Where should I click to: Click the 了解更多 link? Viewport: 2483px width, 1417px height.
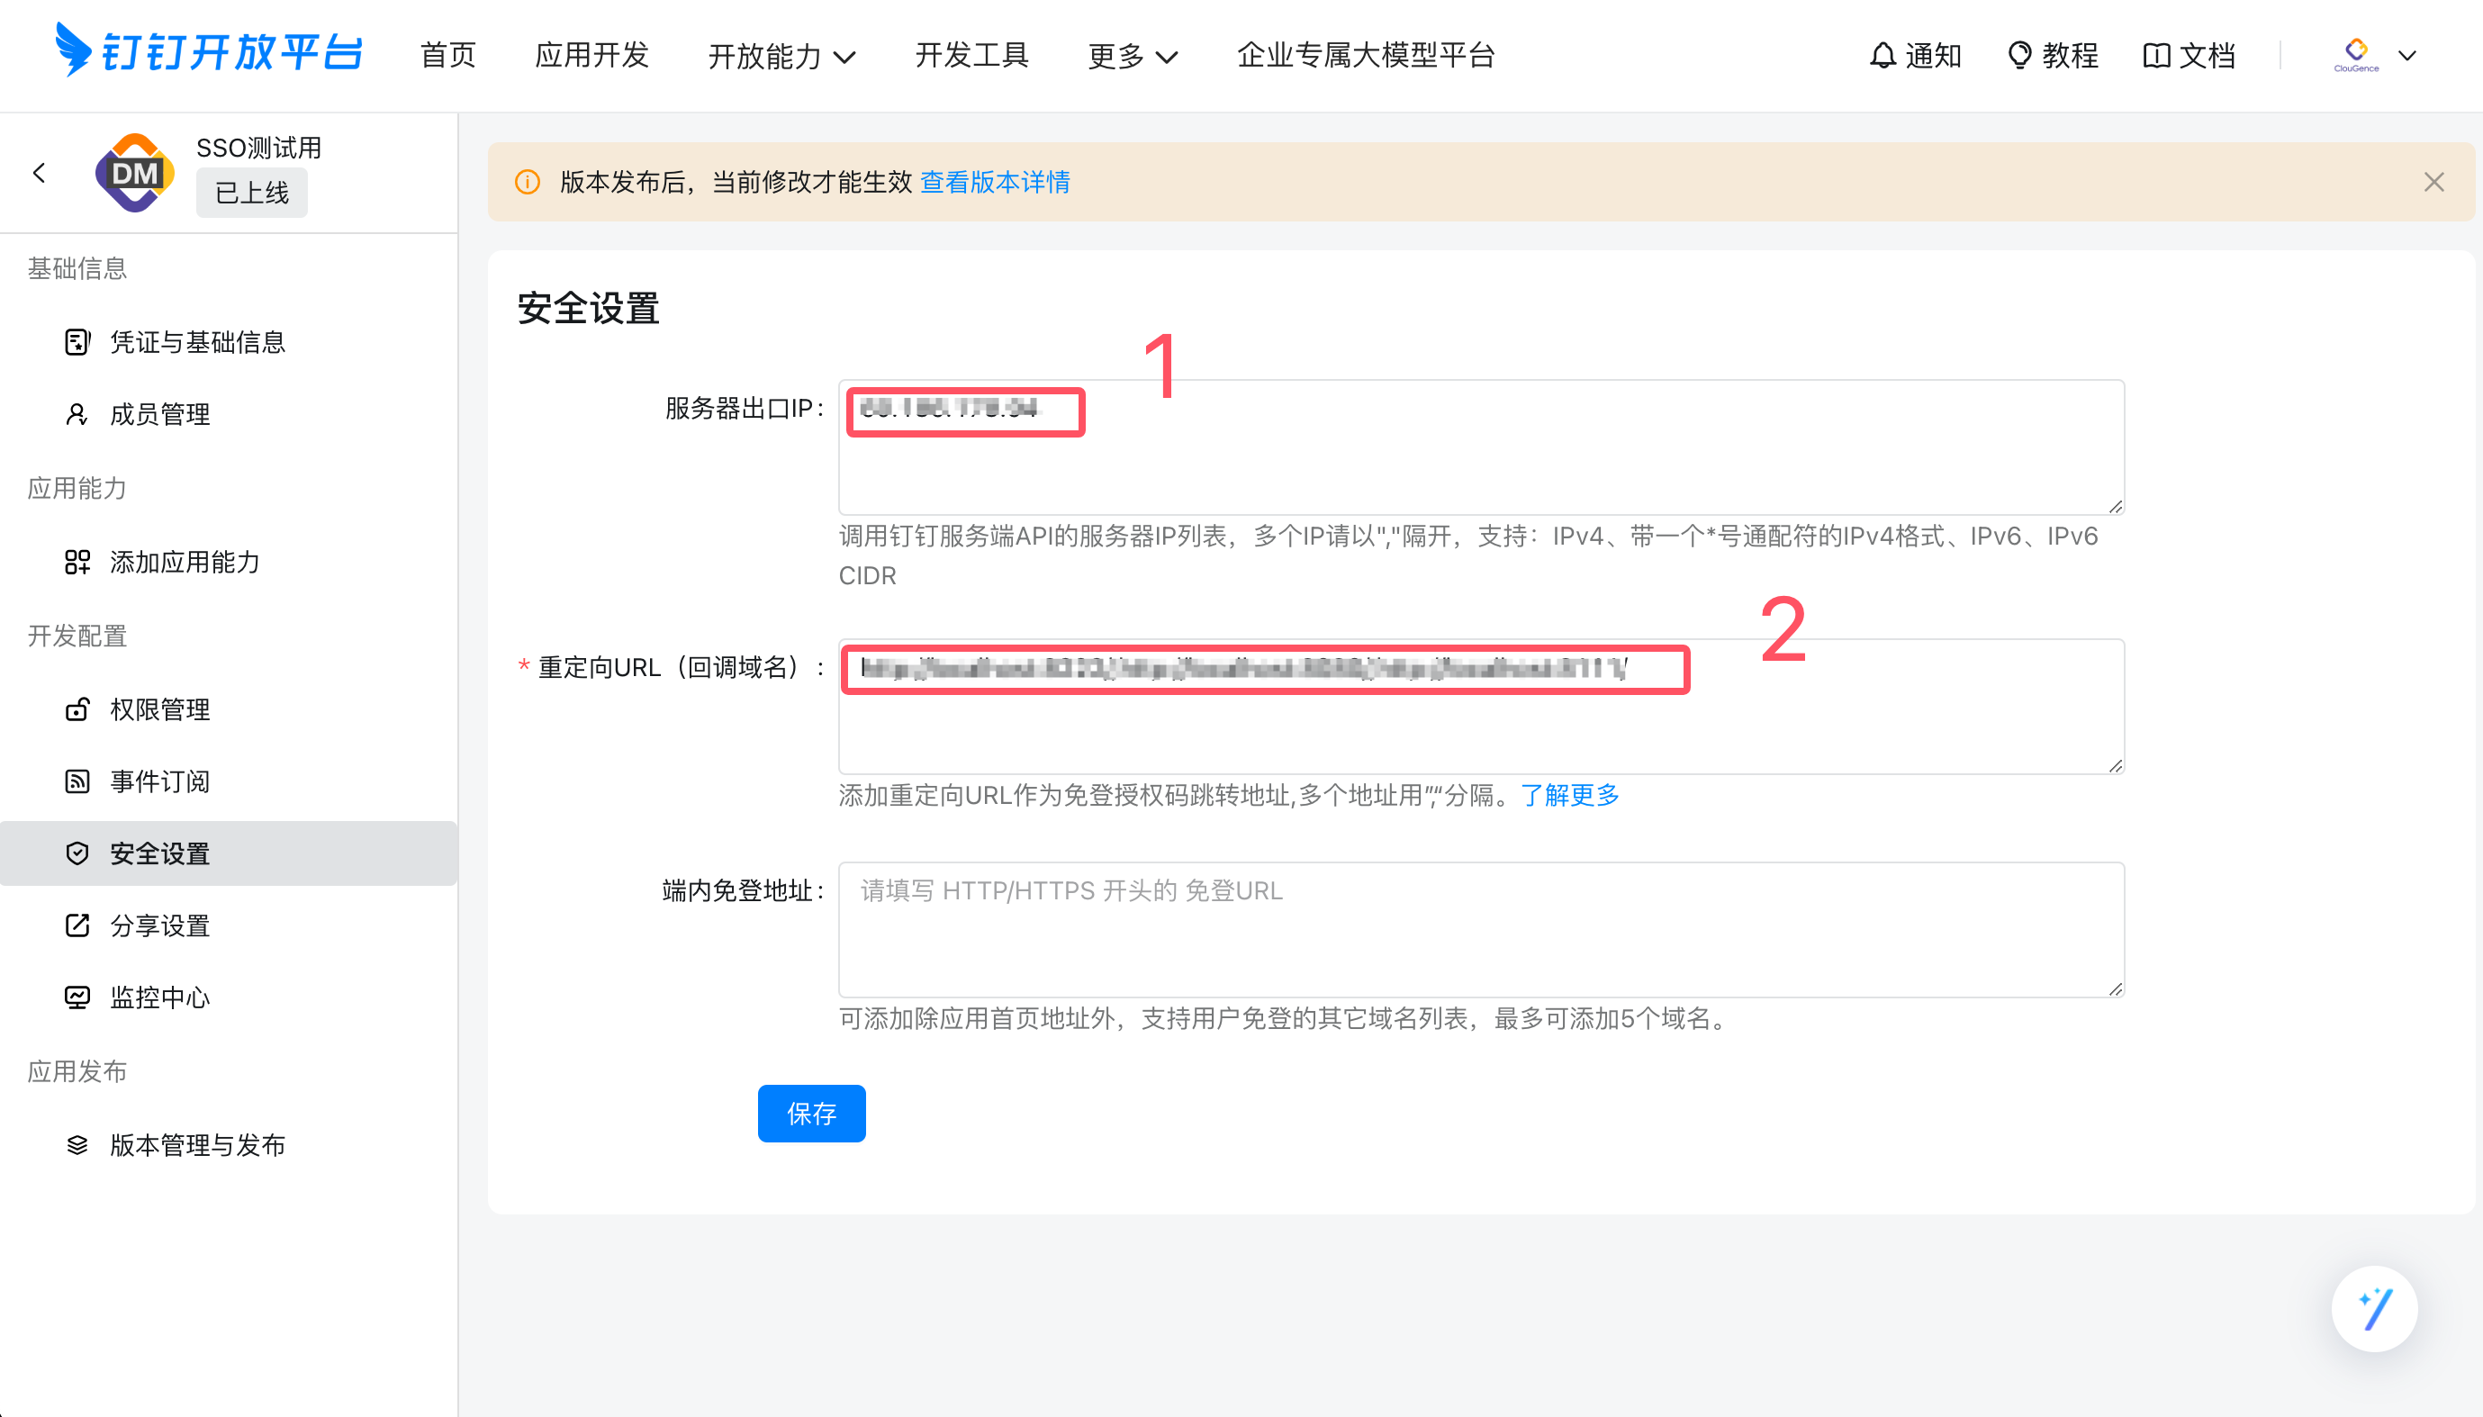click(x=1568, y=795)
